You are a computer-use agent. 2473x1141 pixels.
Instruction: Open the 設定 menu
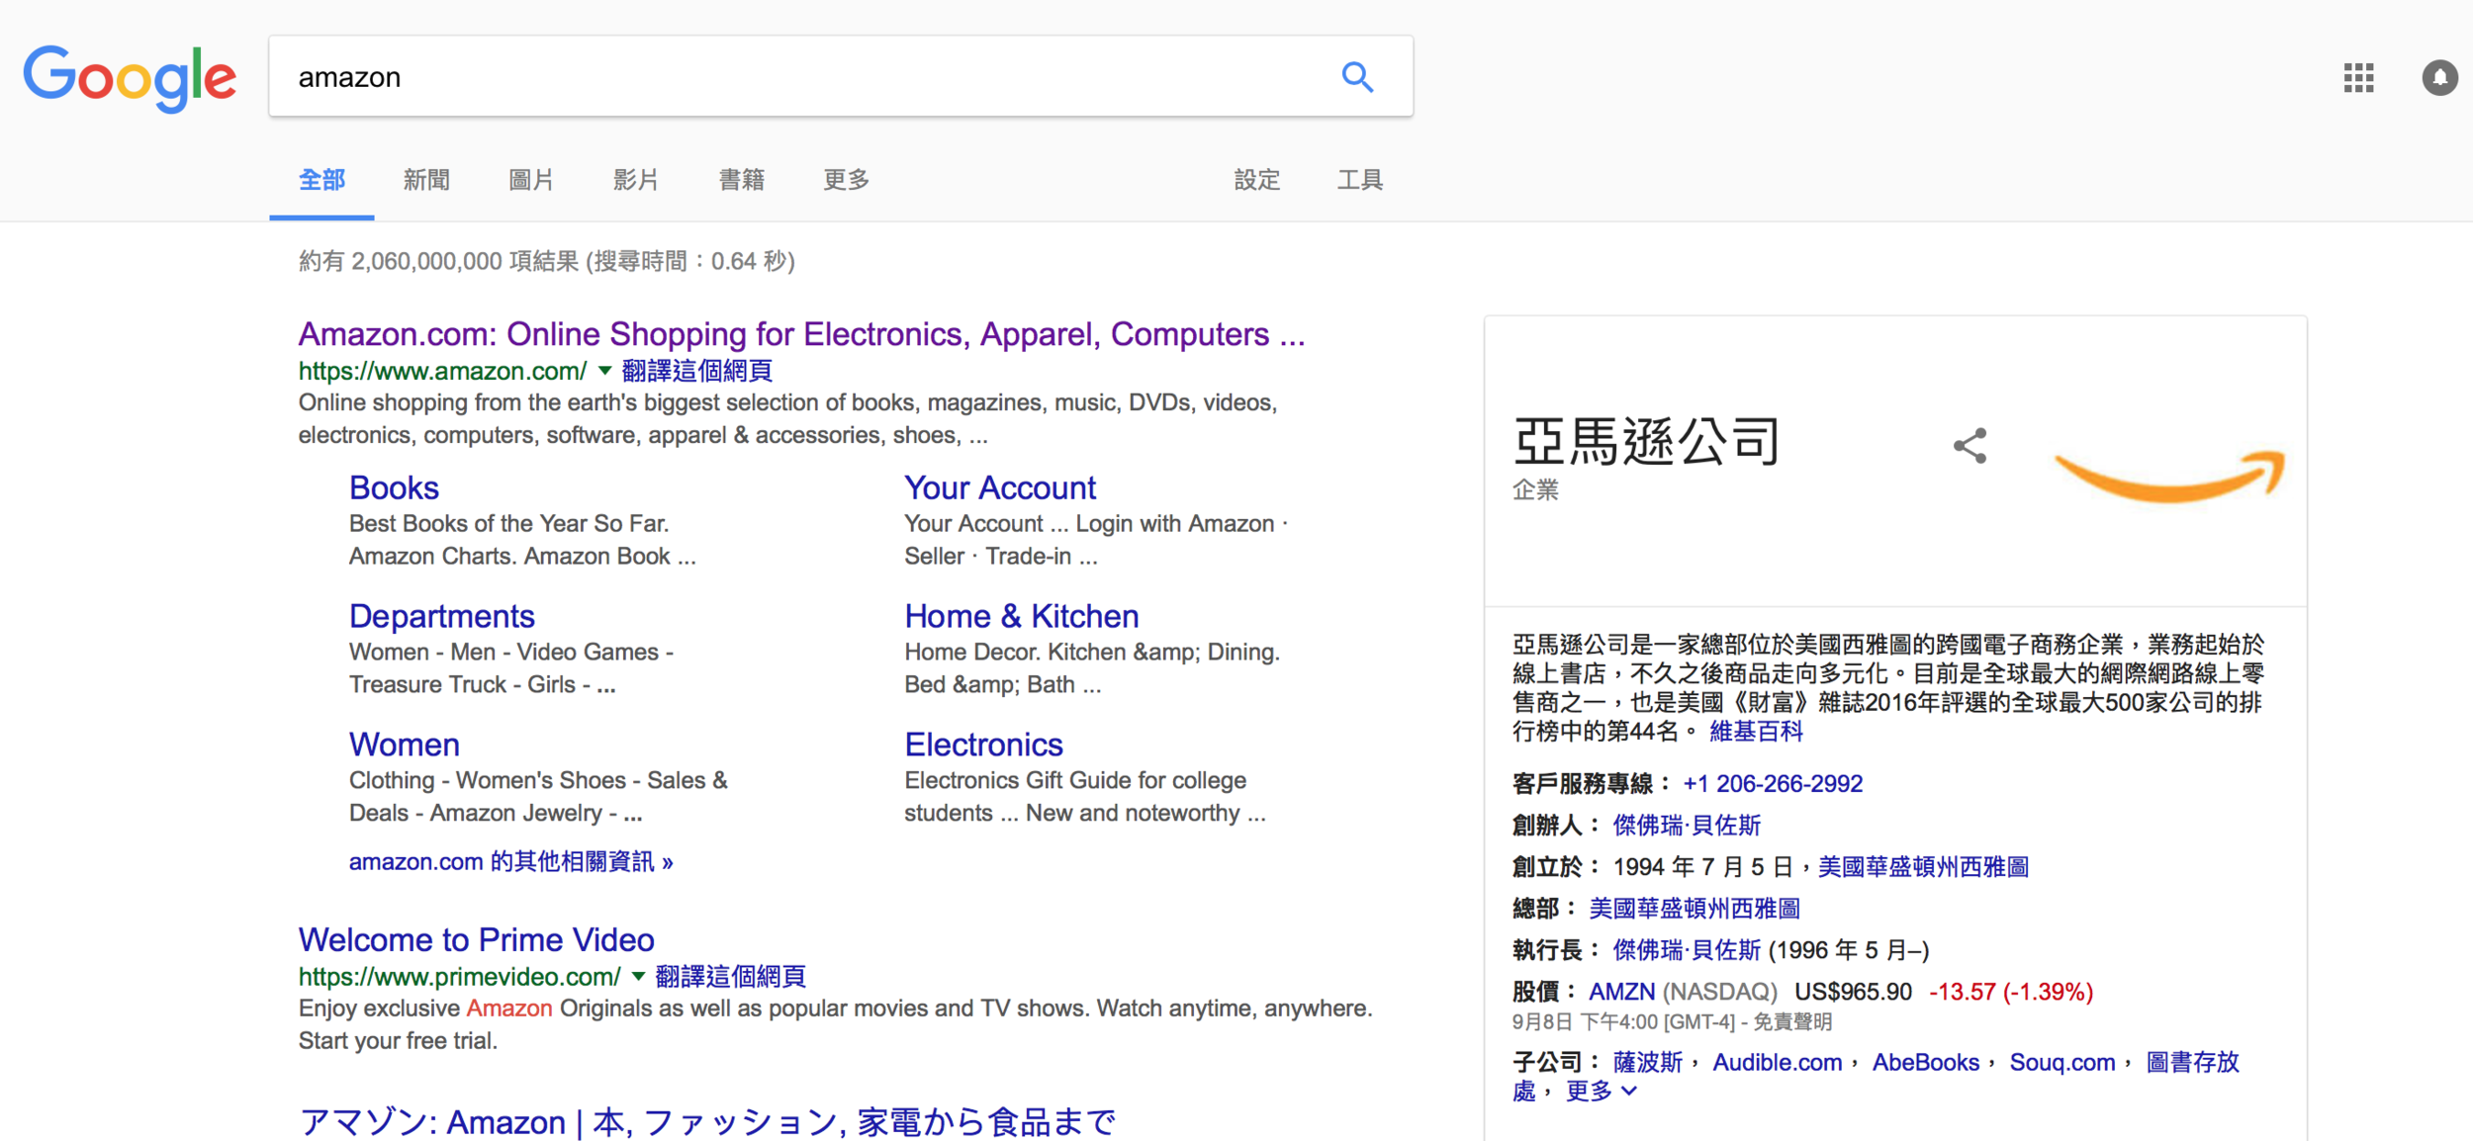click(x=1256, y=180)
